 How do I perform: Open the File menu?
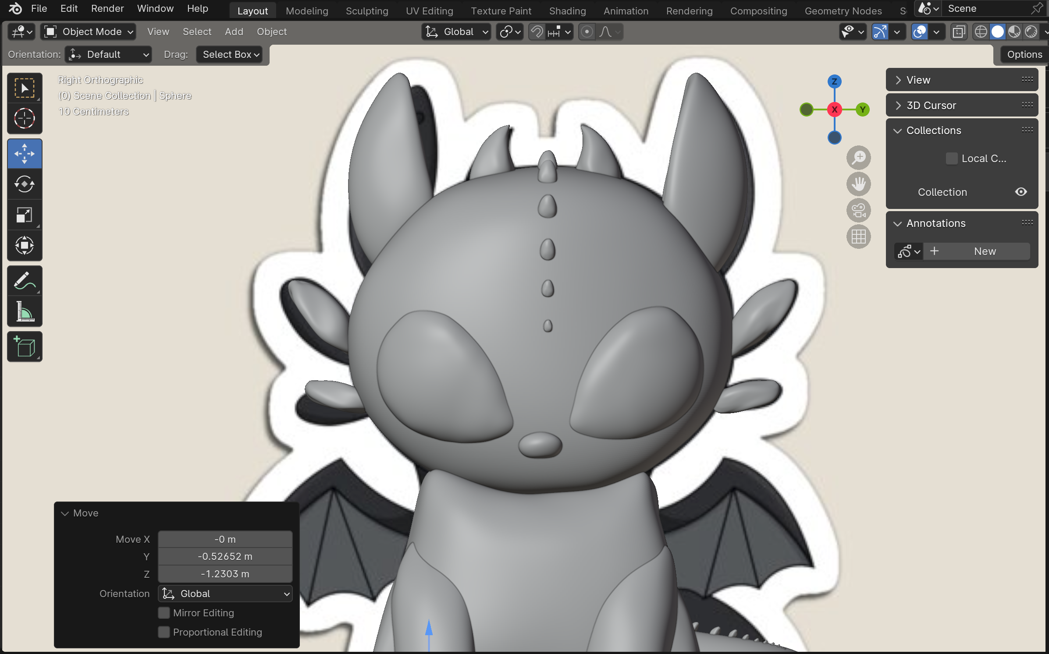(39, 8)
